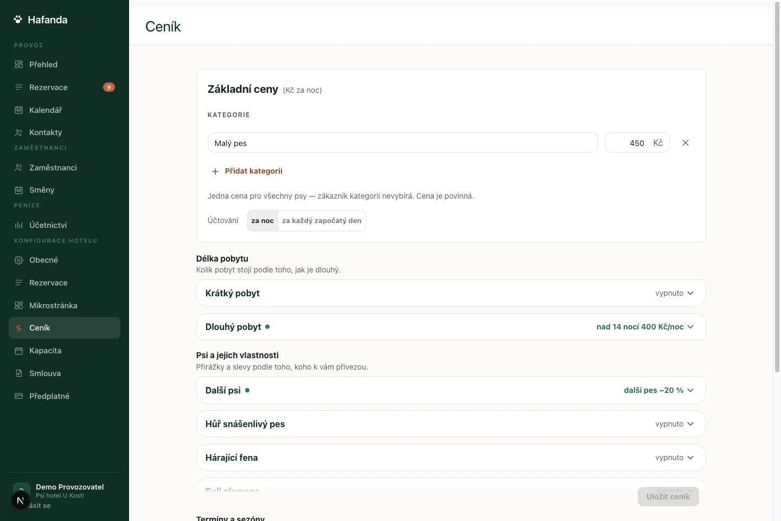Go to Kapacita in the sidebar
The height and width of the screenshot is (521, 781).
tap(65, 351)
